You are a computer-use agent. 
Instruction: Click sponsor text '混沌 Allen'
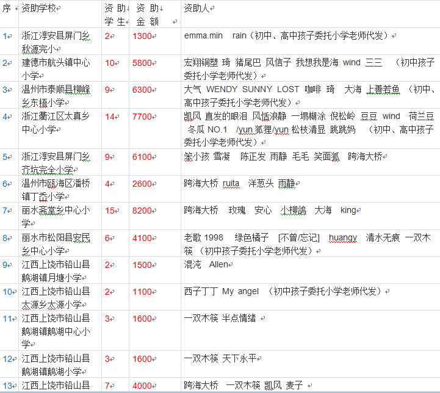coord(206,264)
